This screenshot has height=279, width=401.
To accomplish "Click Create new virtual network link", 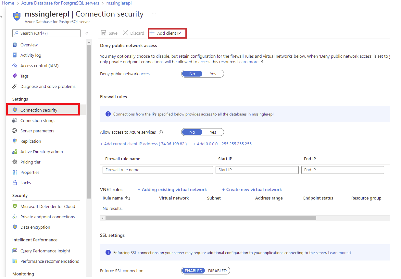I will click(x=252, y=189).
